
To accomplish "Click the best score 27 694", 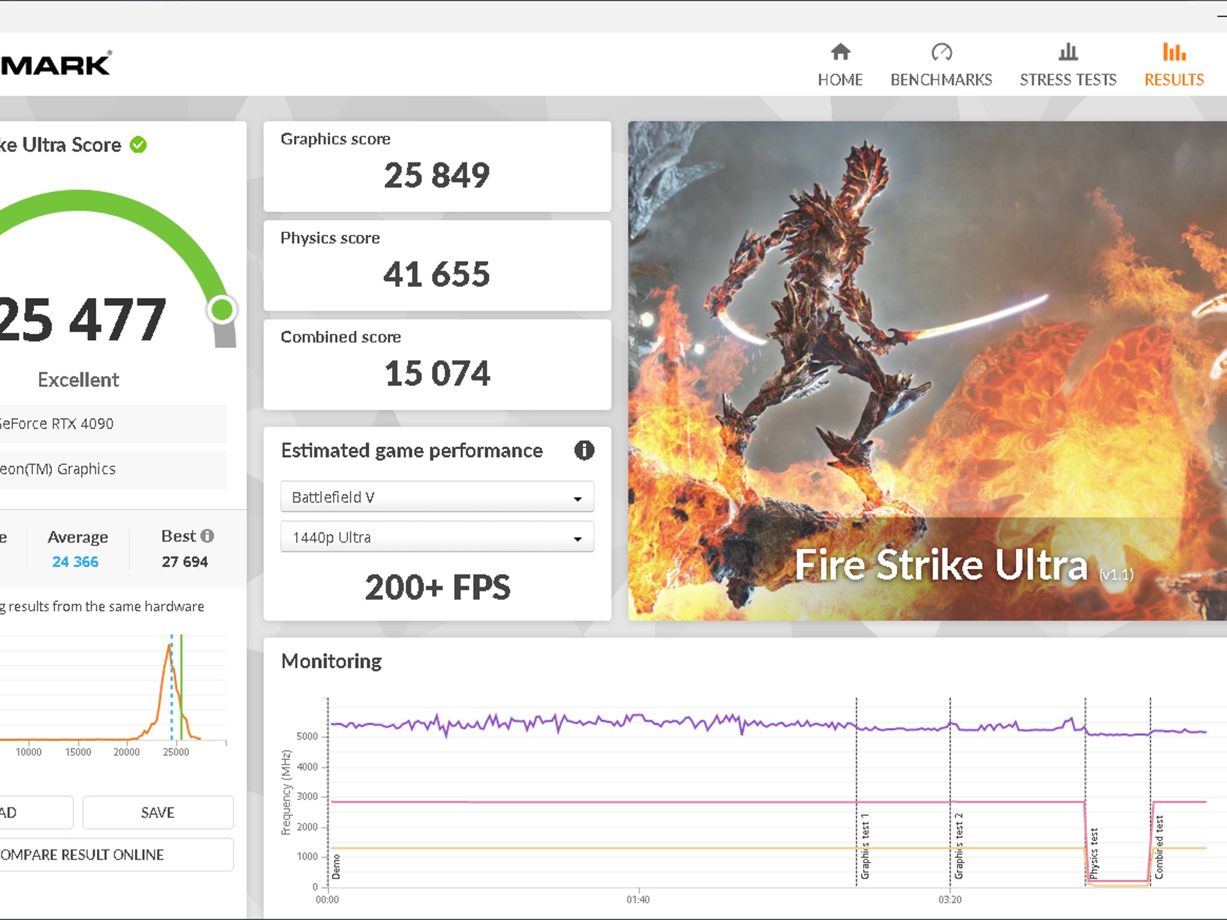I will (x=185, y=562).
